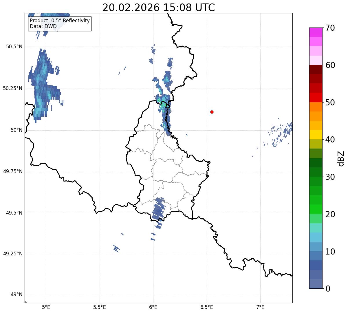
Task: Click the 5°E longitude label
Action: pos(46,307)
